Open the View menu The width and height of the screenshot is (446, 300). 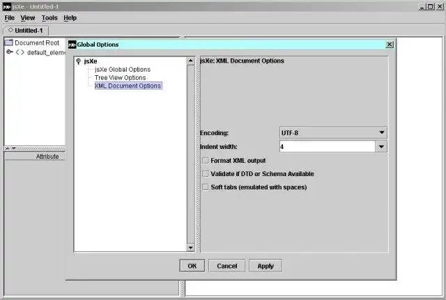coord(28,18)
